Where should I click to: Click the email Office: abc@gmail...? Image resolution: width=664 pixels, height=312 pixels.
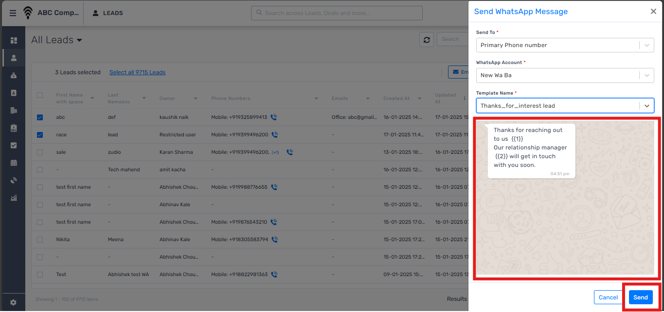(354, 117)
